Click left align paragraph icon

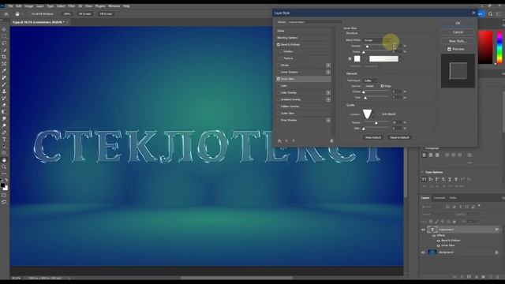[x=425, y=155]
